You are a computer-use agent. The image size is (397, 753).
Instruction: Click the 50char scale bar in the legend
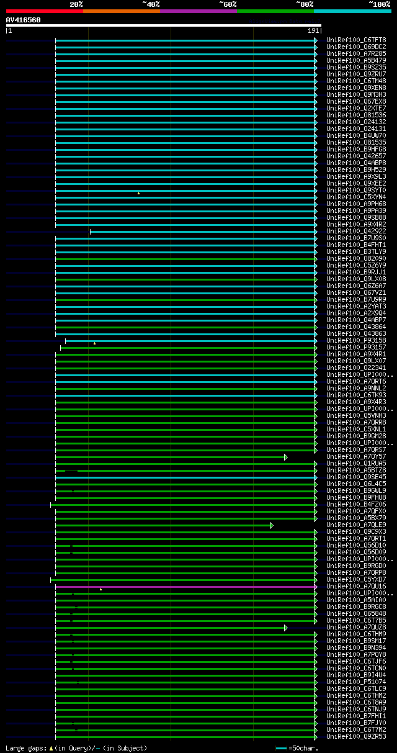282,748
